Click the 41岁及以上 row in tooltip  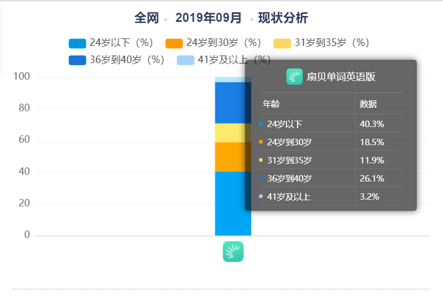click(x=331, y=196)
